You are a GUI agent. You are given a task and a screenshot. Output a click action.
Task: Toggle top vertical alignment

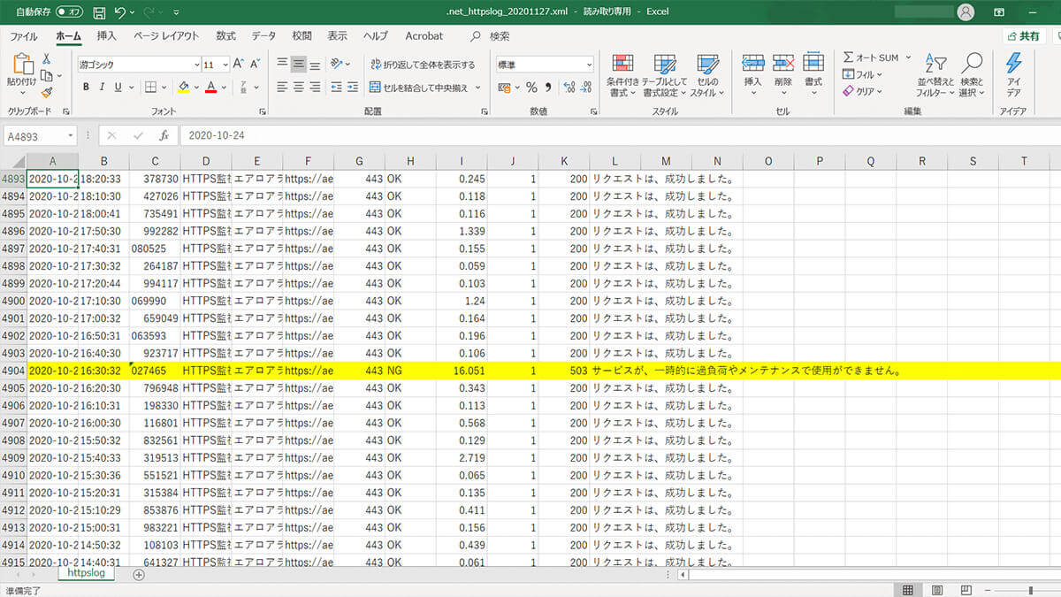[282, 64]
